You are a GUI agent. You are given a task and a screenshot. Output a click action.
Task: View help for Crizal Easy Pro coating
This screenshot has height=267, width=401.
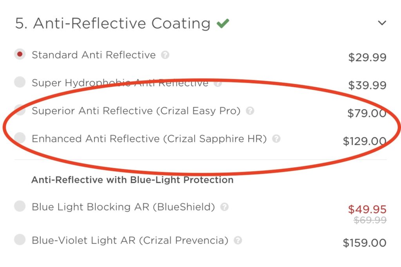[250, 111]
